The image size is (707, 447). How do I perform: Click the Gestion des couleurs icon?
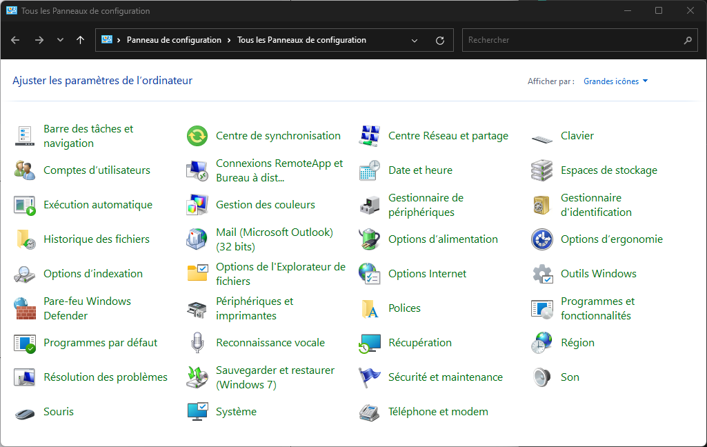point(197,205)
